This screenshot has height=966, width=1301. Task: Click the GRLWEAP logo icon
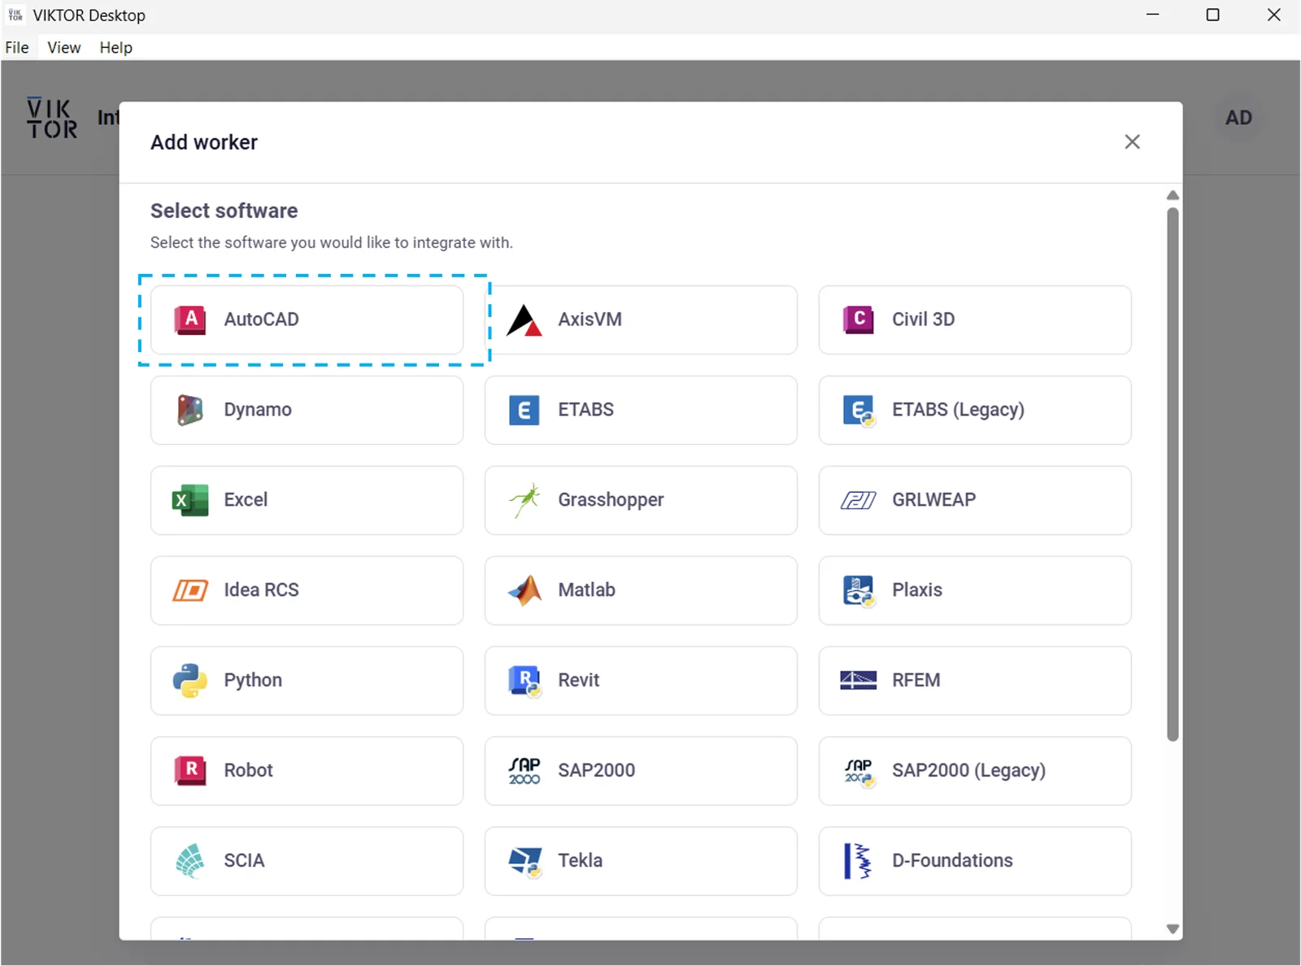(x=858, y=500)
